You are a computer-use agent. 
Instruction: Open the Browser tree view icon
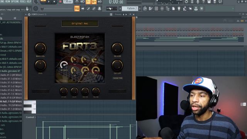coord(167,8)
